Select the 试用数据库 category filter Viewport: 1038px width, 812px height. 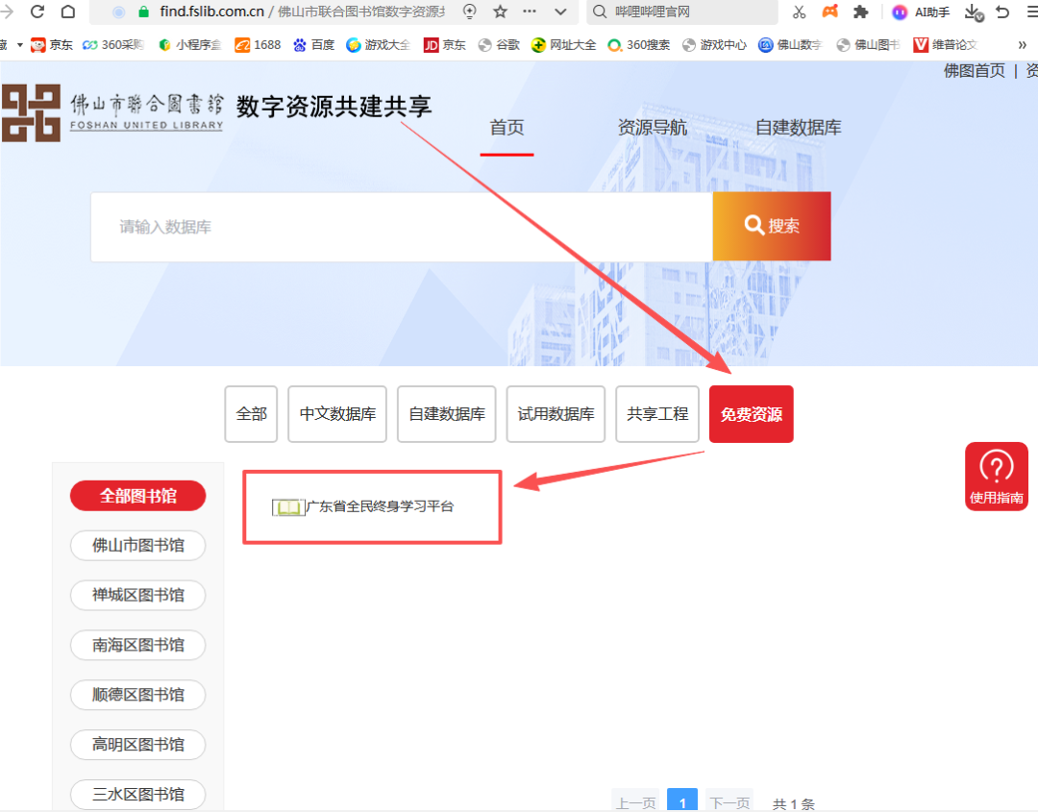[556, 413]
